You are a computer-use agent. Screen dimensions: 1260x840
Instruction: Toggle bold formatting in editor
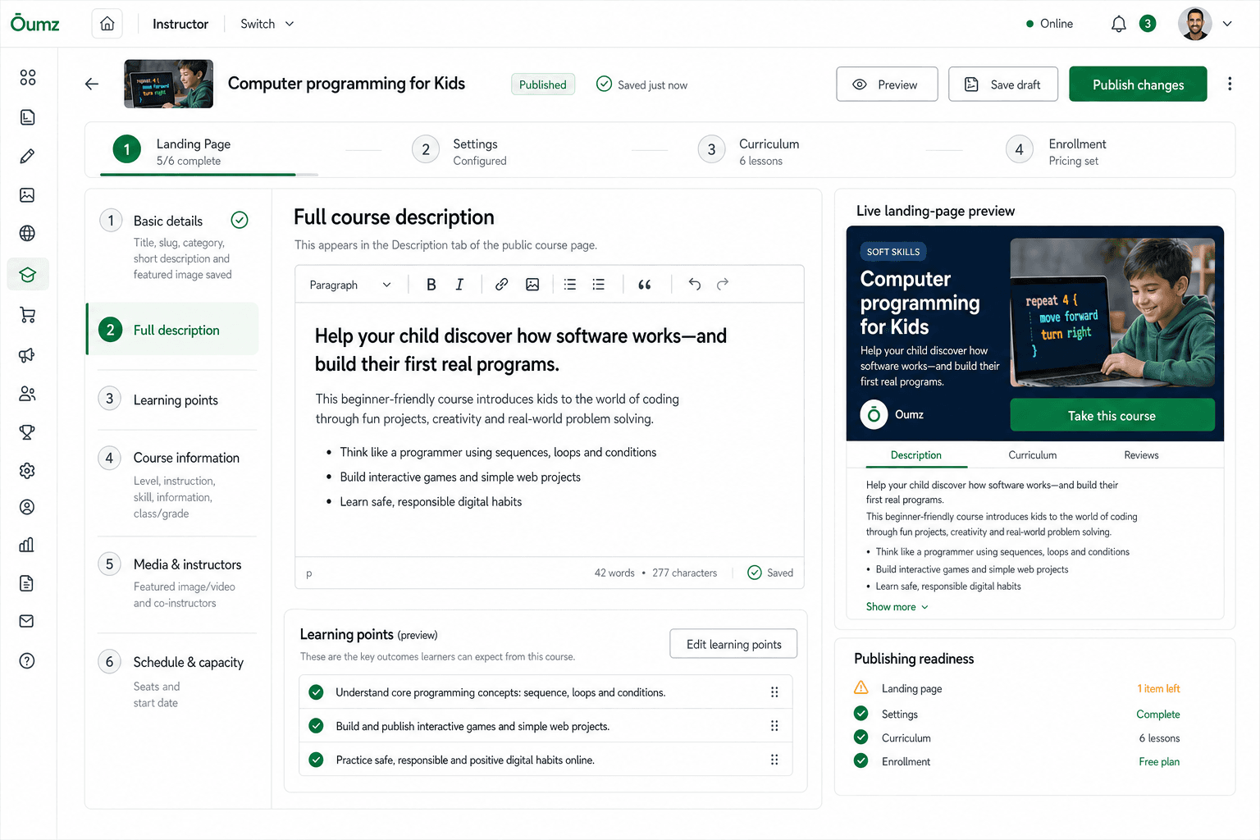pos(431,285)
